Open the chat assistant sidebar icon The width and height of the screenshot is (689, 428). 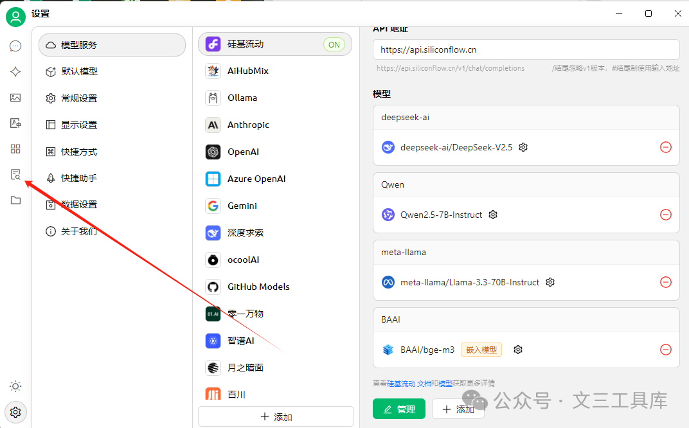point(15,46)
